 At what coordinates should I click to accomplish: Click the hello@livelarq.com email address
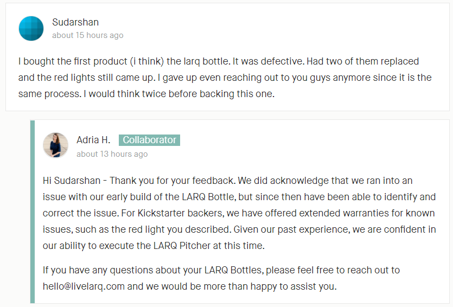(x=84, y=286)
